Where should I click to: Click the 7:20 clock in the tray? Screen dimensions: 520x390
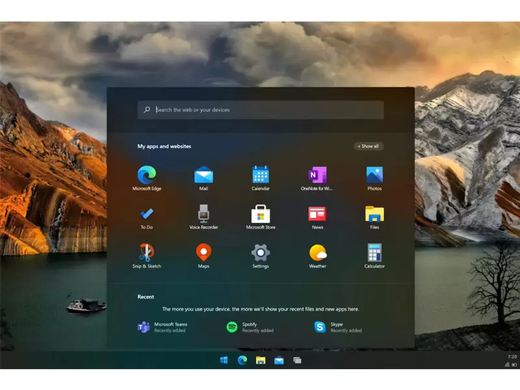click(x=512, y=356)
